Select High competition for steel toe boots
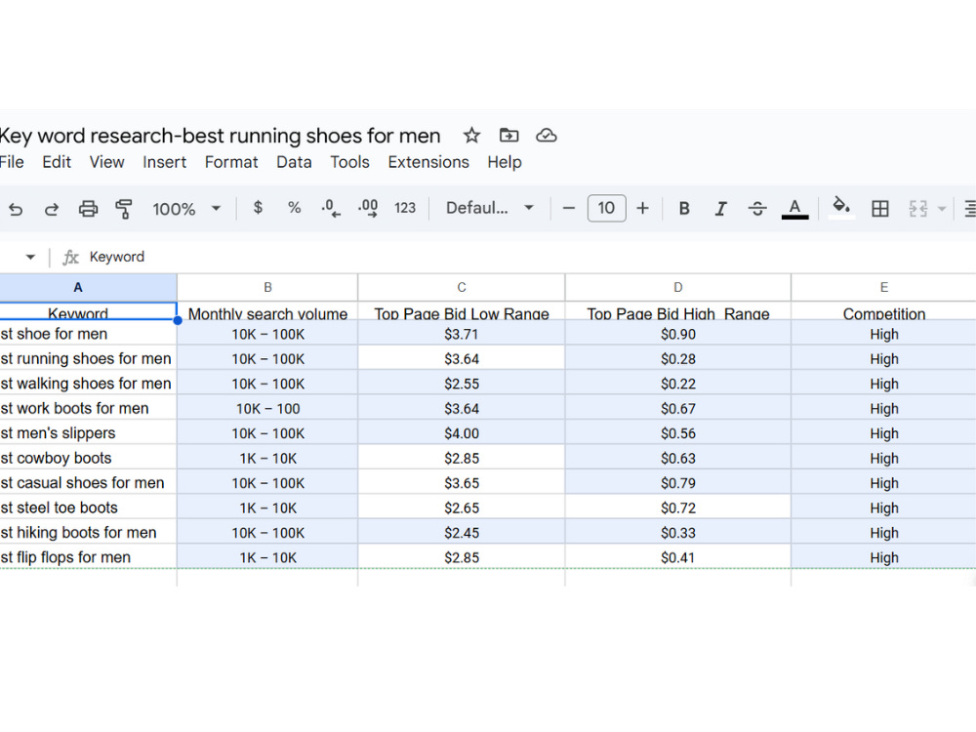 [883, 508]
